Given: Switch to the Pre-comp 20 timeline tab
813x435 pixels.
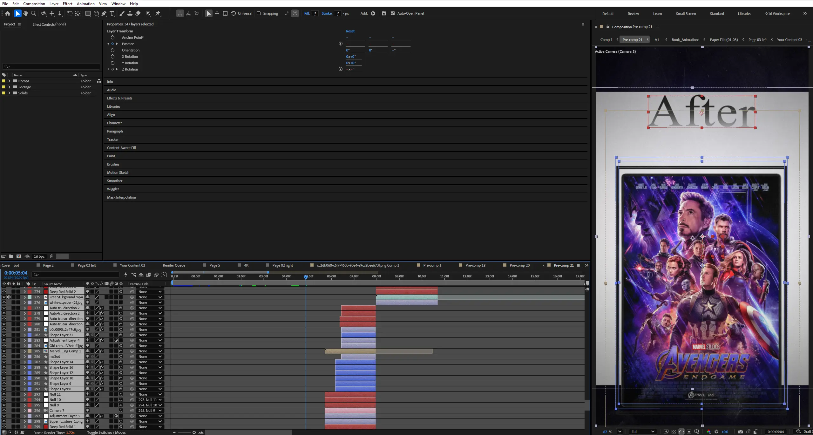Looking at the screenshot, I should pos(519,265).
